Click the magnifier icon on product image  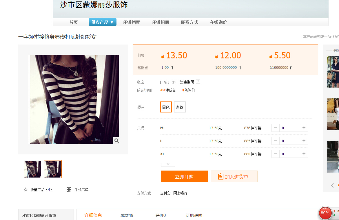tap(116, 140)
